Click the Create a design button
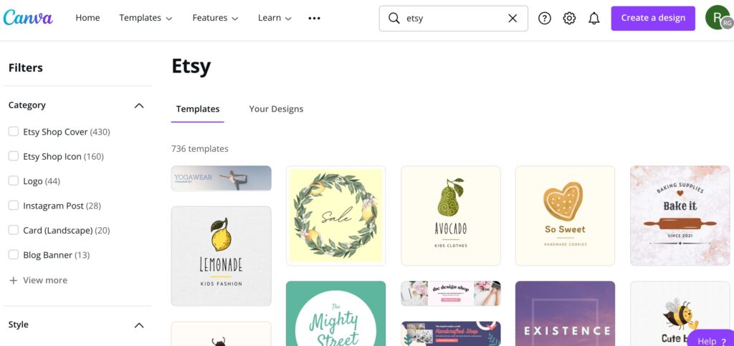The image size is (734, 346). 653,18
